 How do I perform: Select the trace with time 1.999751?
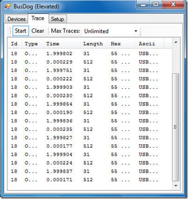(90, 71)
